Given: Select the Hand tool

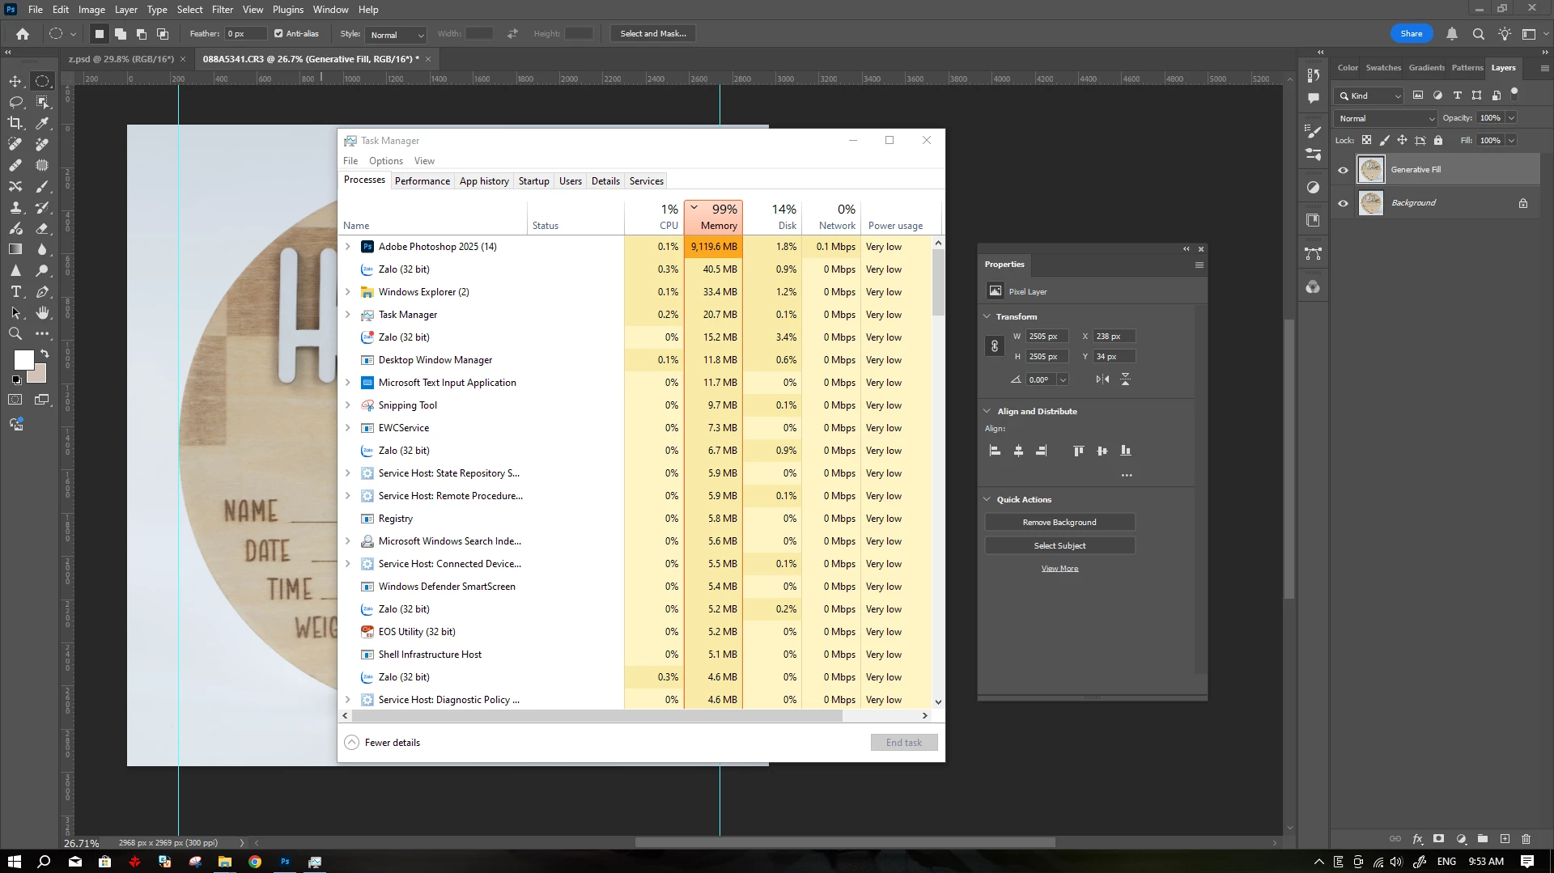Looking at the screenshot, I should [x=43, y=312].
